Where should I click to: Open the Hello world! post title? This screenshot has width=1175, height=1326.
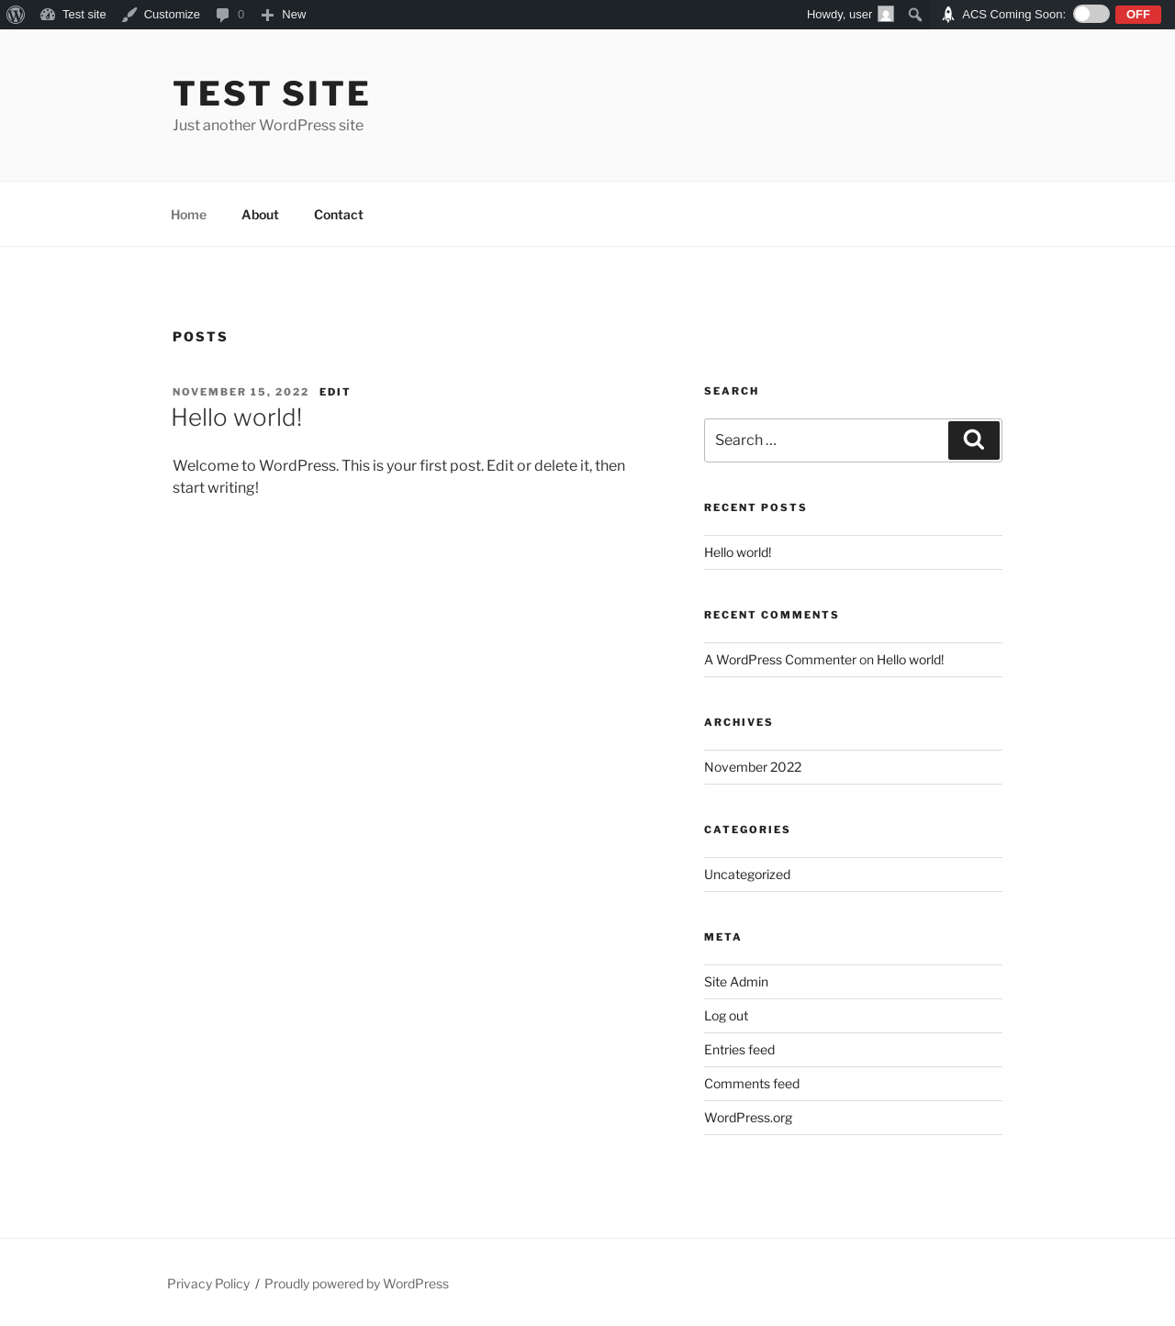point(237,418)
